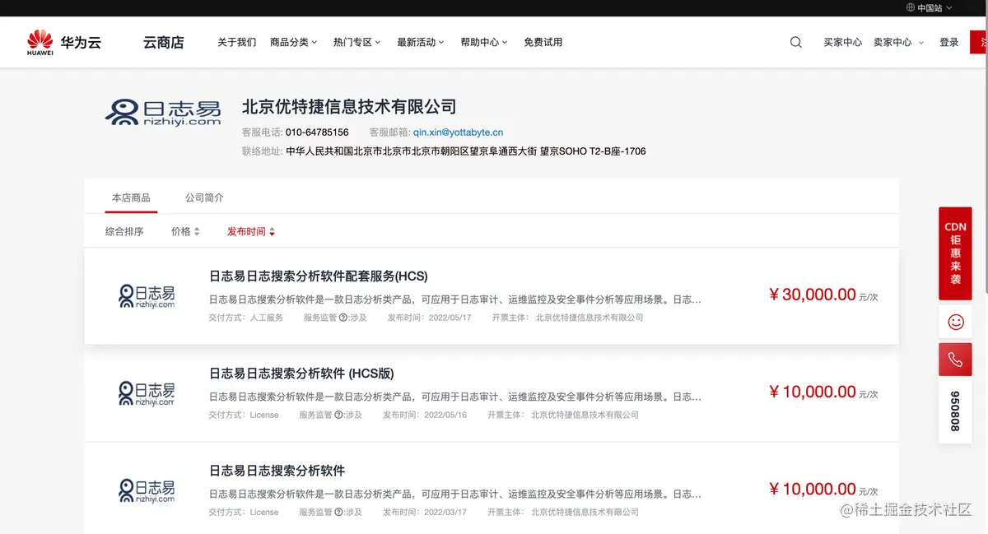Switch to the 公司简介 tab

point(204,197)
